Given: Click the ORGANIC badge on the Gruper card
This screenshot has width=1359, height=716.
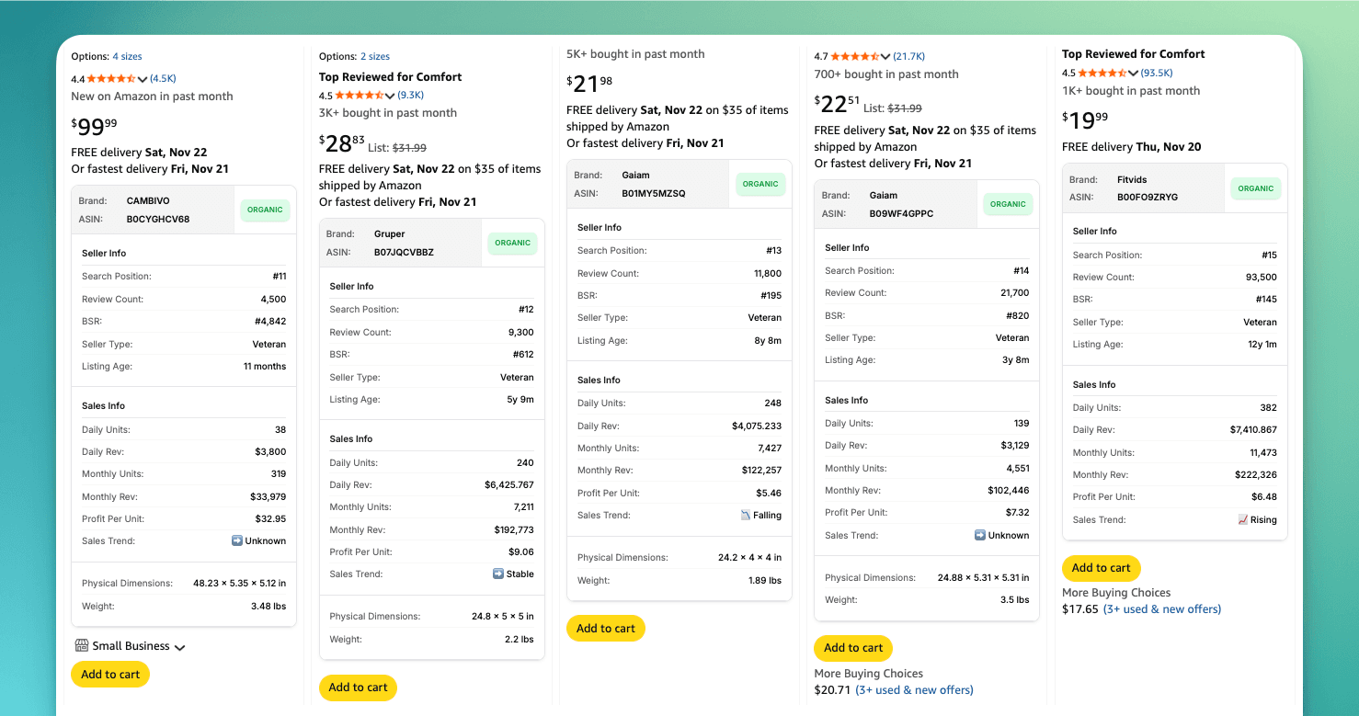Looking at the screenshot, I should click(512, 243).
